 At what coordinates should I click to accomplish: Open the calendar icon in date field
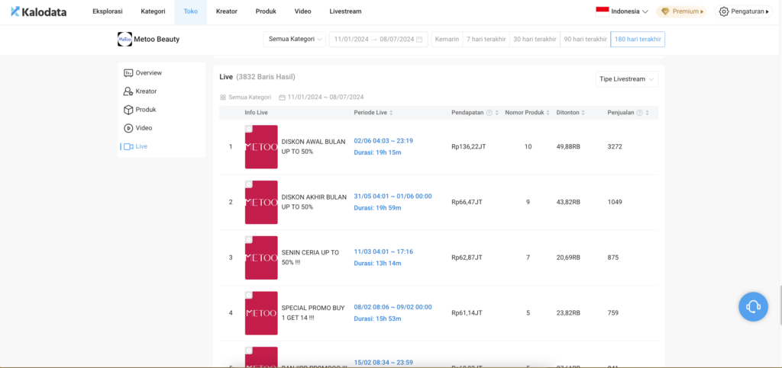coord(419,40)
